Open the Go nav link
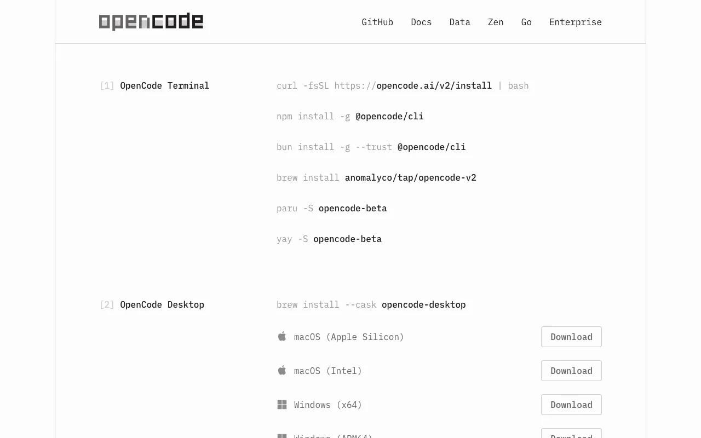701x438 pixels. click(x=526, y=22)
